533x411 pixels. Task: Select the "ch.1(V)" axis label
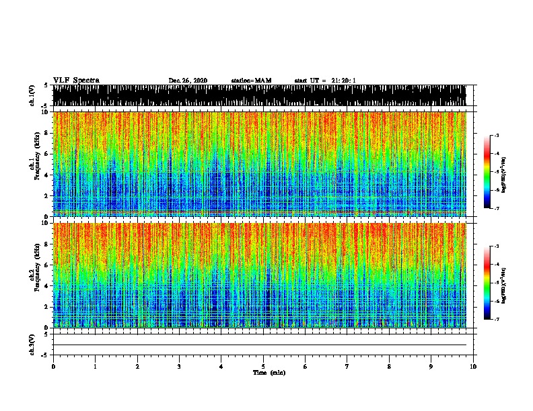click(x=32, y=95)
